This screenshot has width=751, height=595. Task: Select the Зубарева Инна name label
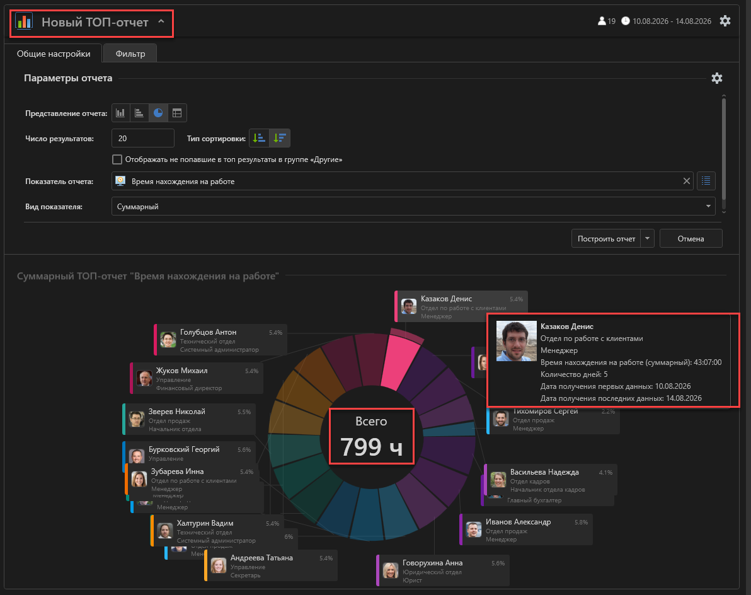coord(177,471)
